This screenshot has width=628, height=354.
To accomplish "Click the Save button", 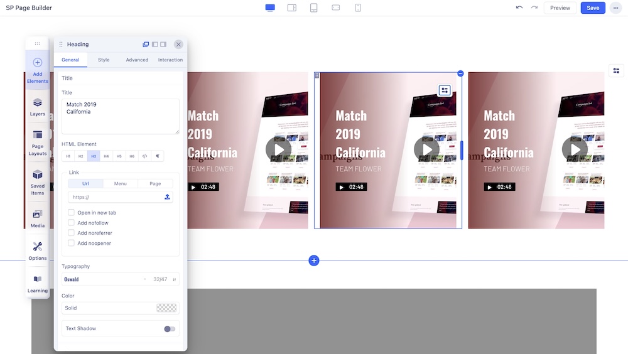I will (x=593, y=8).
